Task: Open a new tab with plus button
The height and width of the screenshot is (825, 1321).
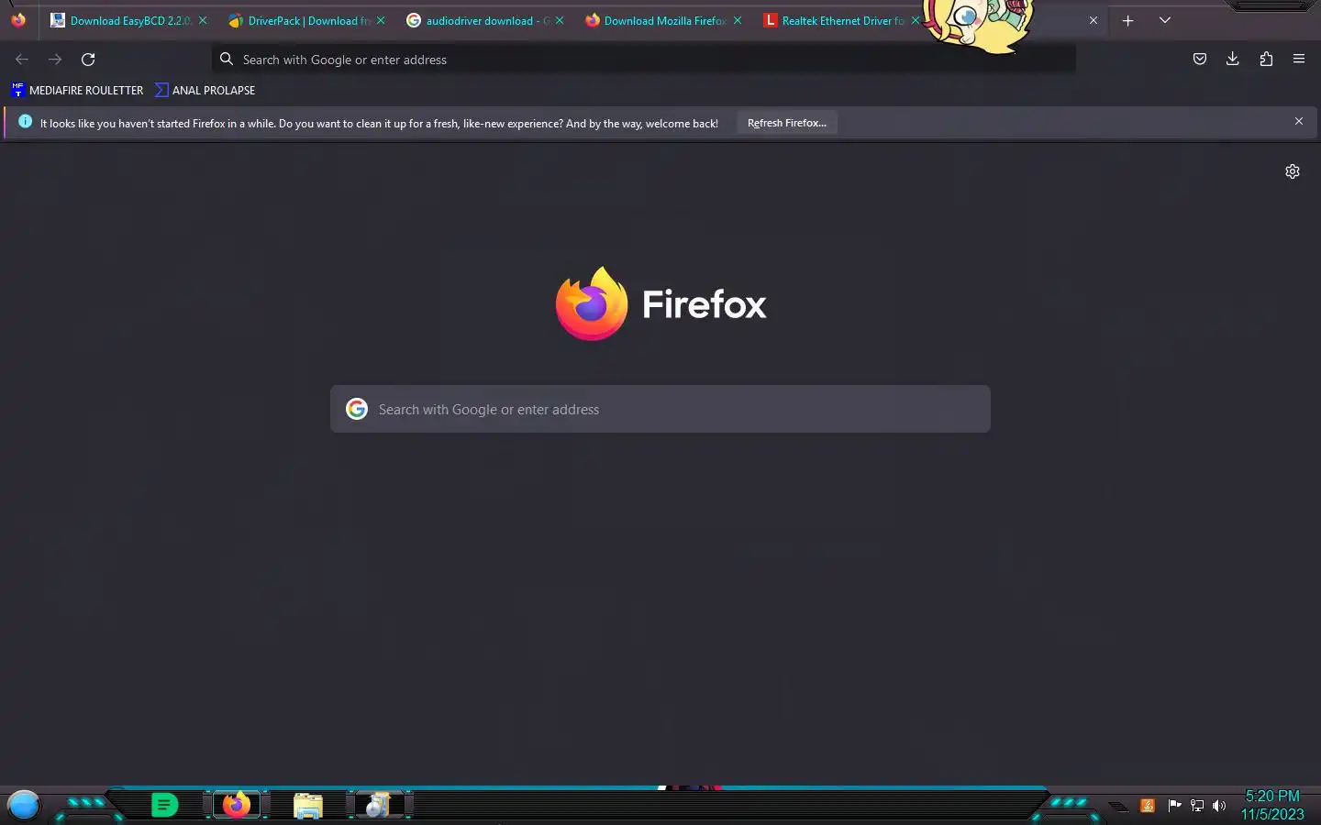Action: pos(1128,20)
